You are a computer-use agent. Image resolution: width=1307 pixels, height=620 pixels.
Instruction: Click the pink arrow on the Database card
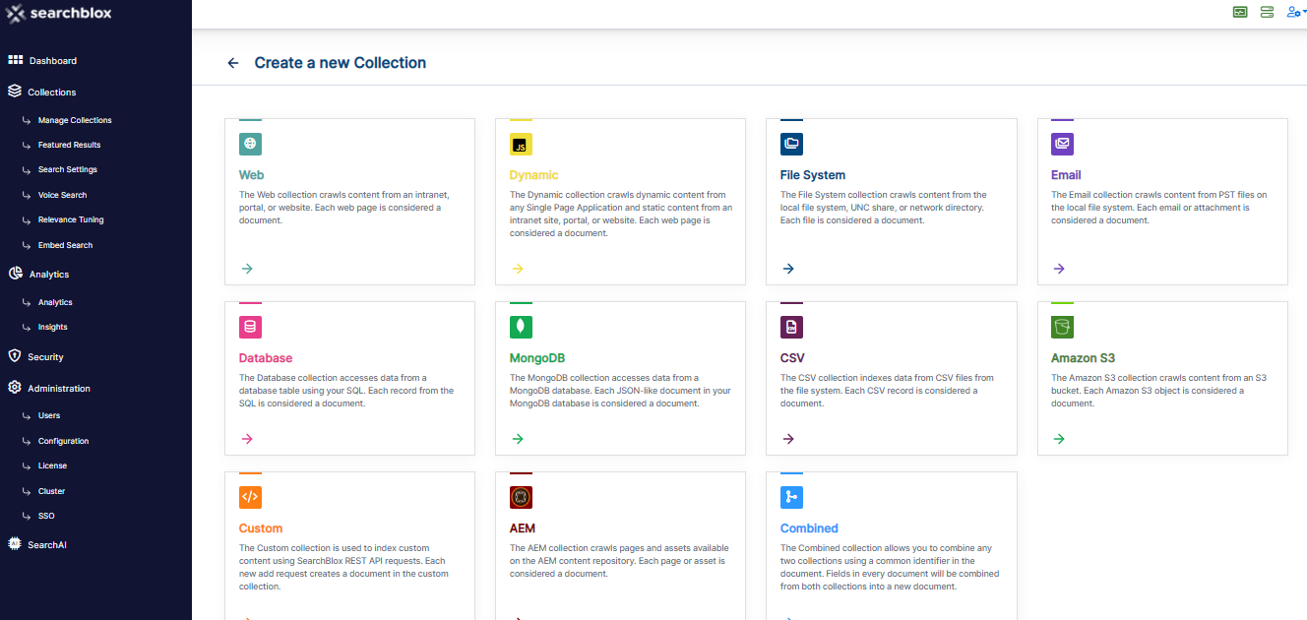pyautogui.click(x=247, y=439)
